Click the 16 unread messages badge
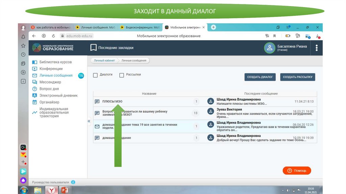The image size is (346, 194). (81, 75)
